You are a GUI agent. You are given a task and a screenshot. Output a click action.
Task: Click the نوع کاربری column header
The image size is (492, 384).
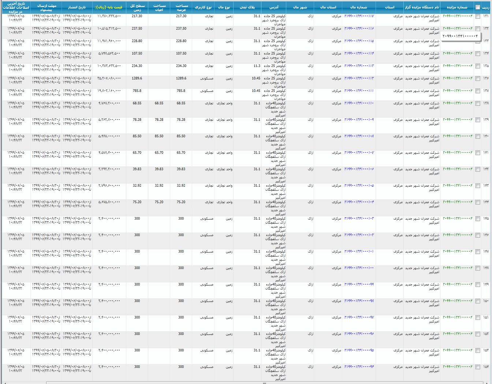[203, 7]
